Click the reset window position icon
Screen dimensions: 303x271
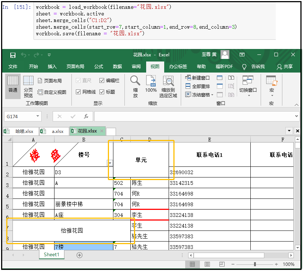[231, 95]
